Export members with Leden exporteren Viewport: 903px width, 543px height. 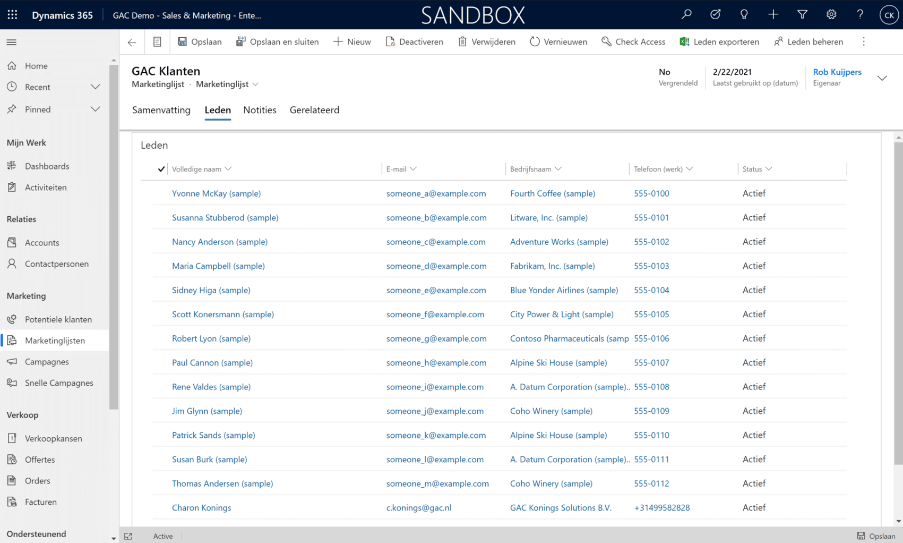719,41
